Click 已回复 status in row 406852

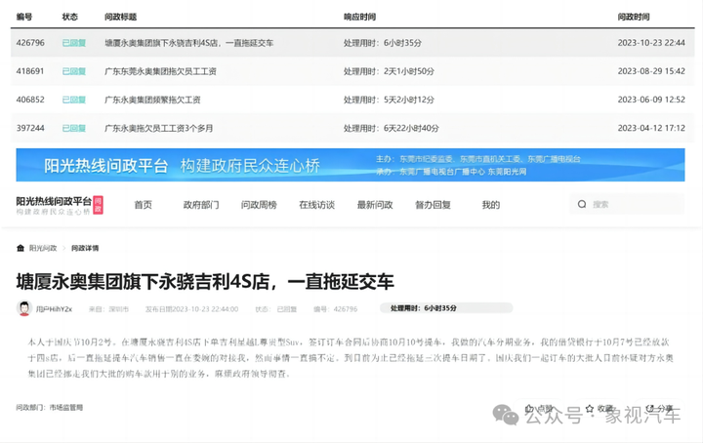[x=74, y=100]
